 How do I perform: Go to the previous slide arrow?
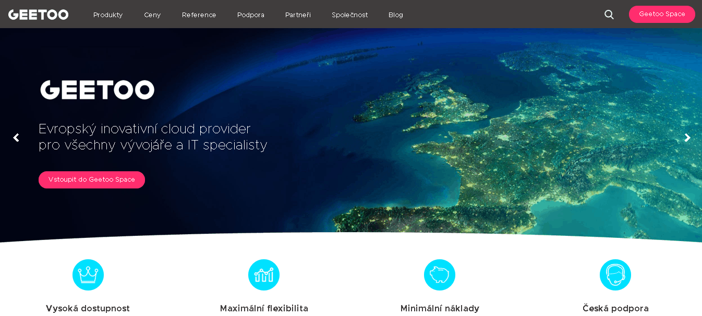click(x=16, y=137)
